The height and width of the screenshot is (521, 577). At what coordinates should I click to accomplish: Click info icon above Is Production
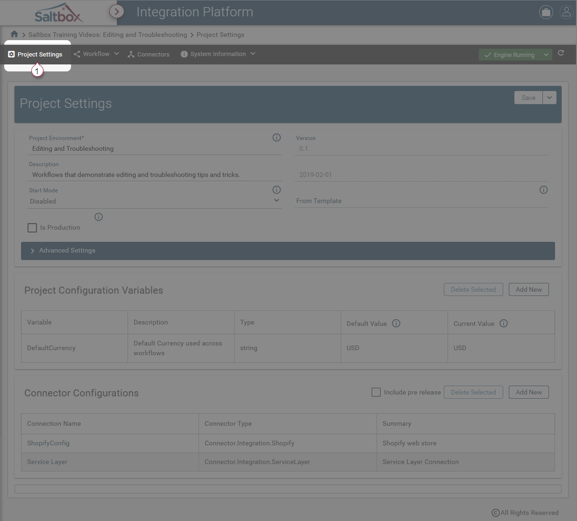point(99,217)
